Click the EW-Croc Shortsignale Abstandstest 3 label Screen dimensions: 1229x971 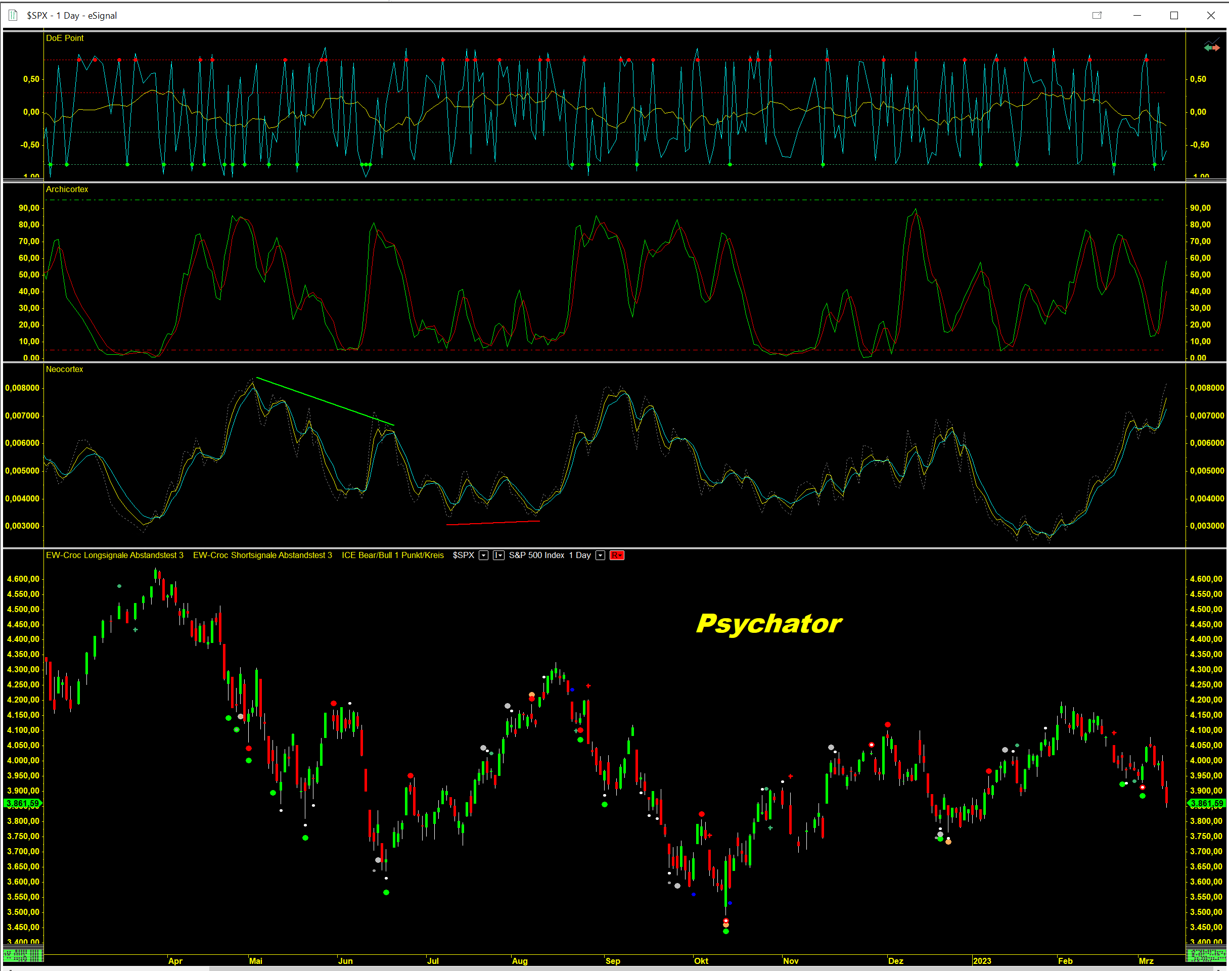pyautogui.click(x=262, y=556)
